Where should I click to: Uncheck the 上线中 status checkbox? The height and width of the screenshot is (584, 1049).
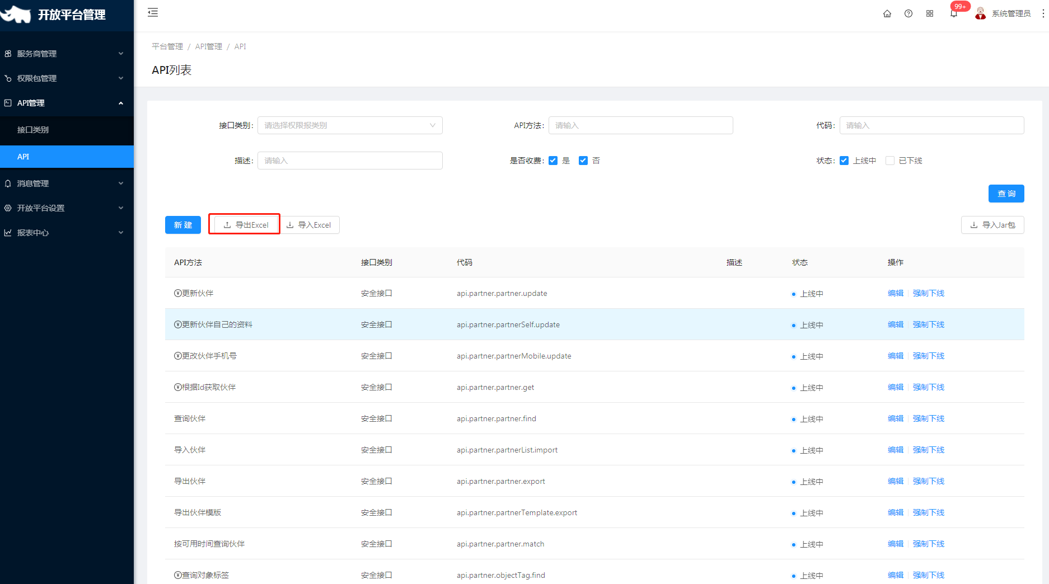[844, 161]
